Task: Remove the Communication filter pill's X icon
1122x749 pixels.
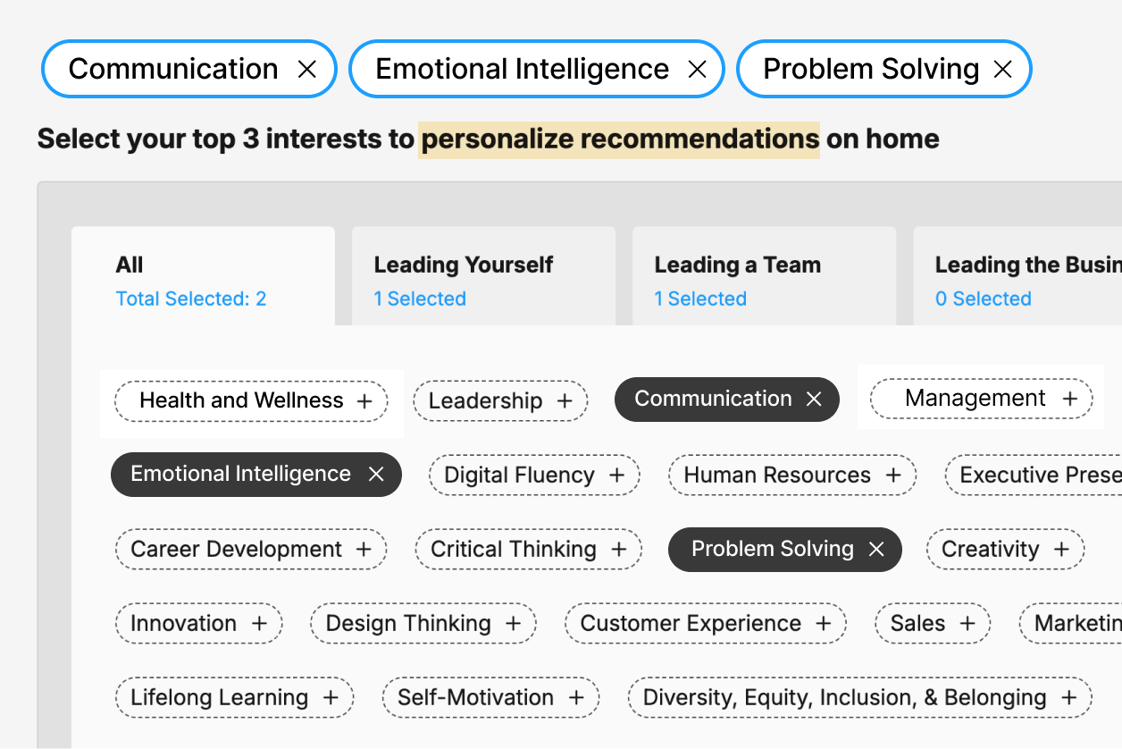Action: tap(307, 68)
